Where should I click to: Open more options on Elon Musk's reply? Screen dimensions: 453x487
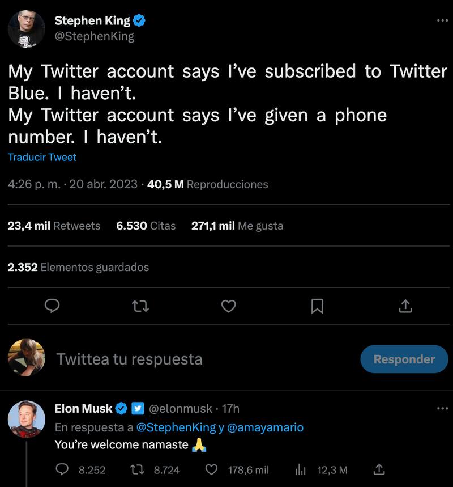[442, 408]
